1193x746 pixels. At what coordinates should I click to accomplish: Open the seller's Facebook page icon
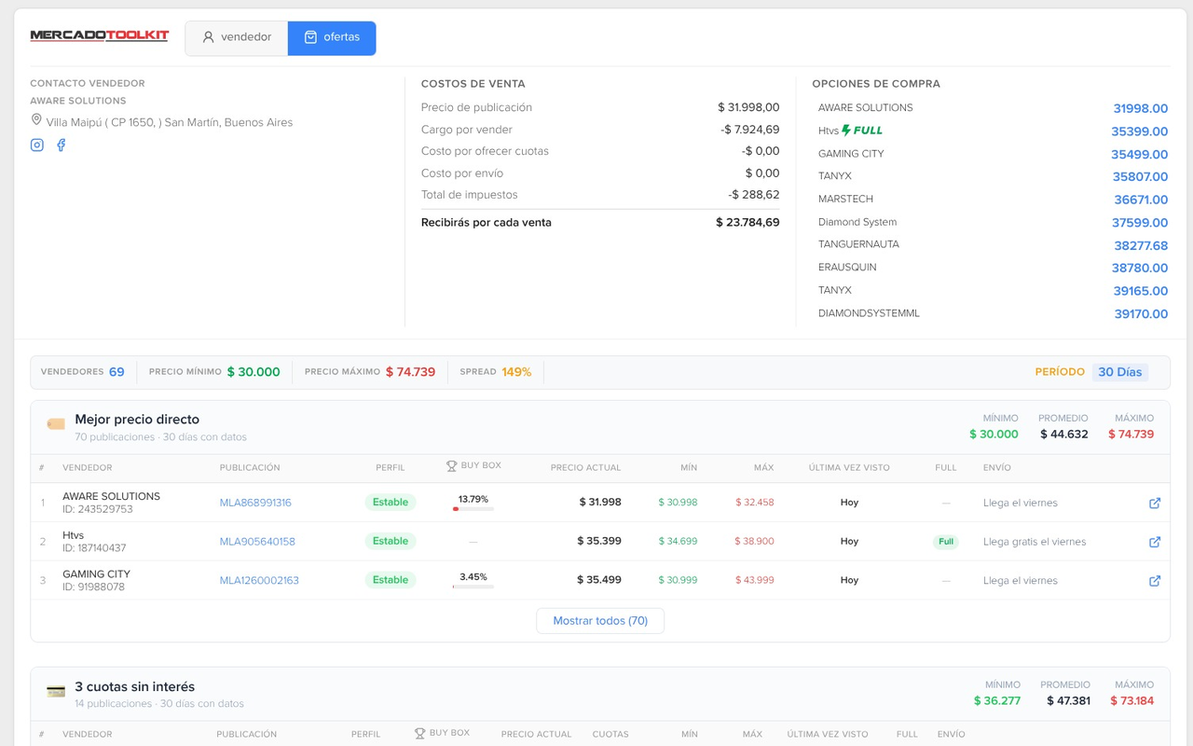point(61,145)
